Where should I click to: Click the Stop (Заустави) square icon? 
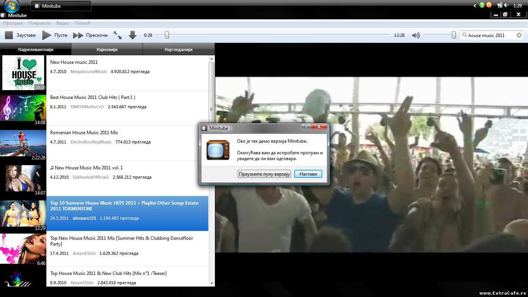(x=9, y=35)
